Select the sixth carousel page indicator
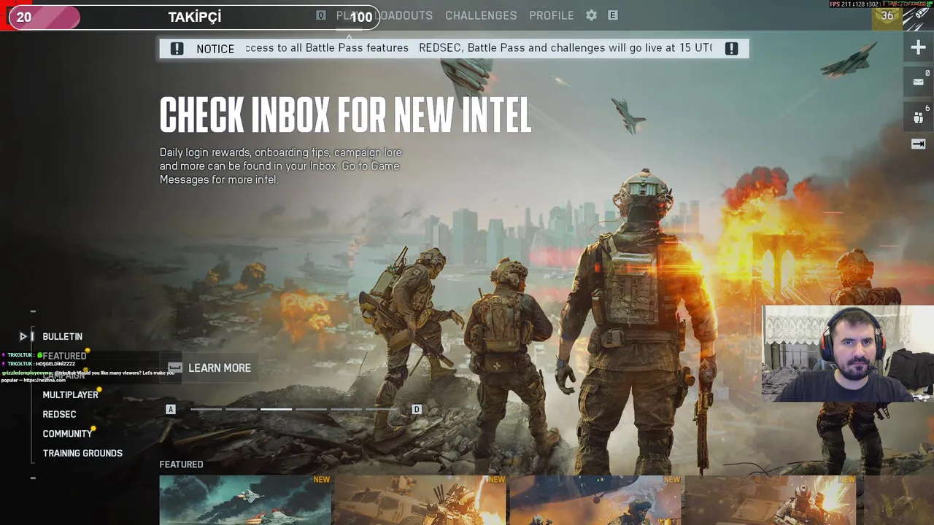This screenshot has width=934, height=525. pos(382,410)
